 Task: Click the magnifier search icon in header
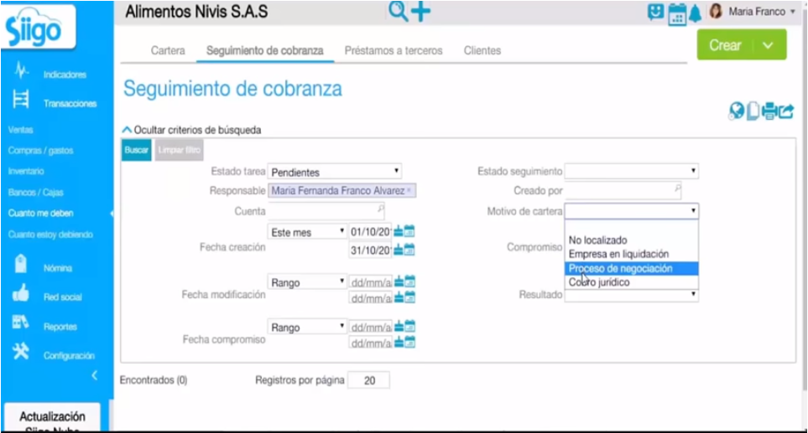(x=398, y=12)
